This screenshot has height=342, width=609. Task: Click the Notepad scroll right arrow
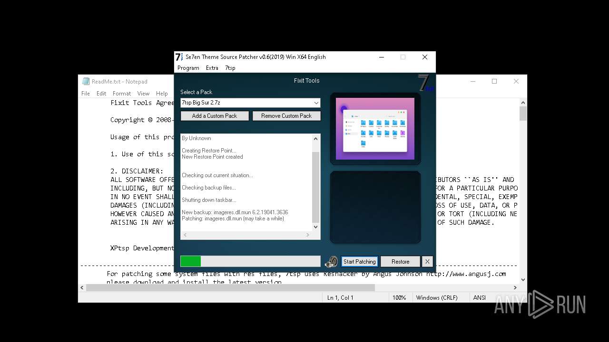[x=515, y=288]
